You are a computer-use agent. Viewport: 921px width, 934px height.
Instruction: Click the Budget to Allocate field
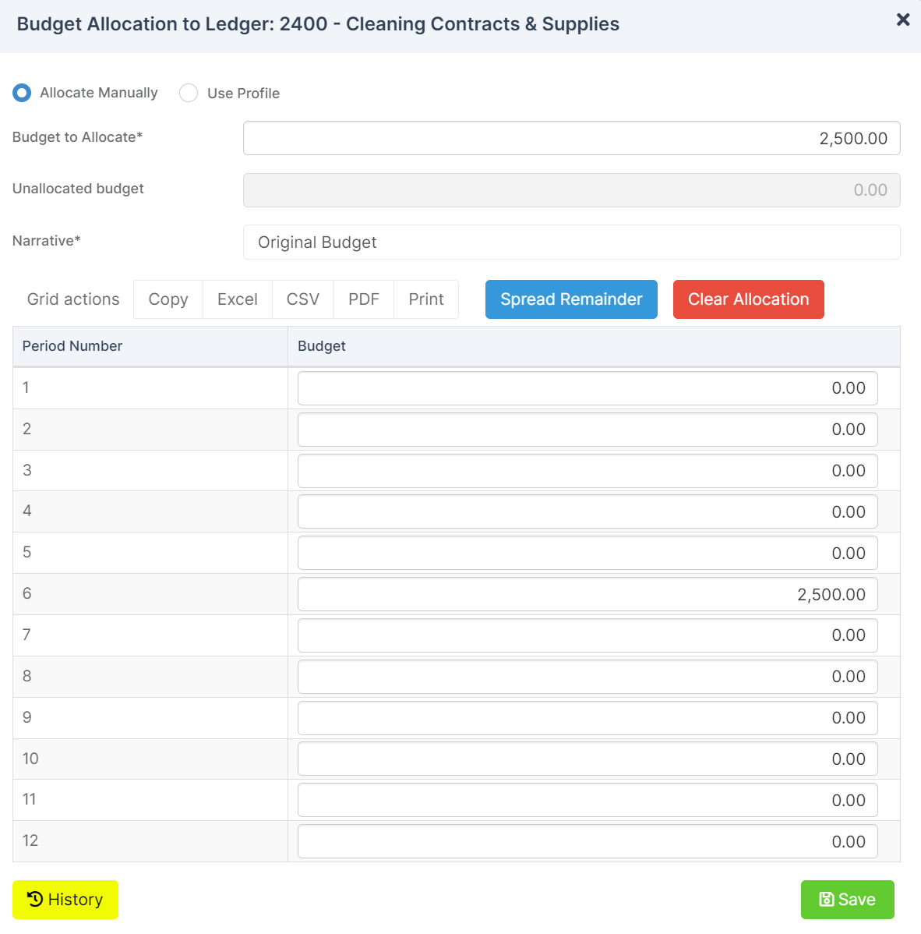(571, 138)
